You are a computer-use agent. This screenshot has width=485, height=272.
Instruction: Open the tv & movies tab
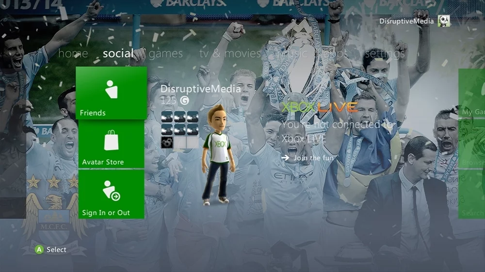click(x=230, y=53)
